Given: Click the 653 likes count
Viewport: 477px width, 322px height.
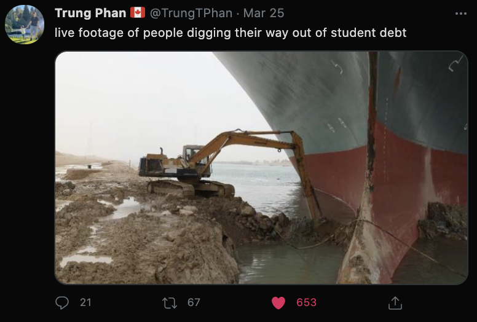Looking at the screenshot, I should pyautogui.click(x=306, y=302).
